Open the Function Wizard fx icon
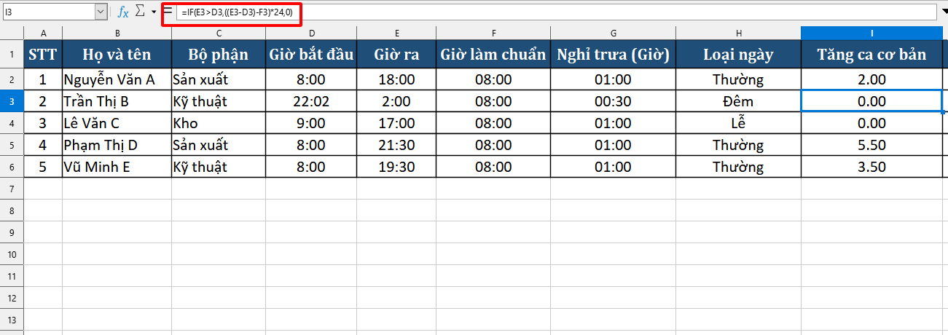 pyautogui.click(x=124, y=12)
